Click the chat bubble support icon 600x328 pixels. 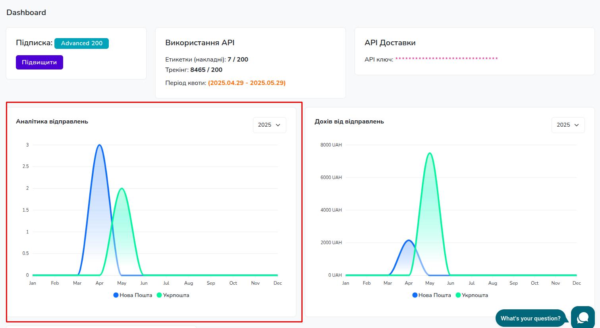pyautogui.click(x=583, y=317)
